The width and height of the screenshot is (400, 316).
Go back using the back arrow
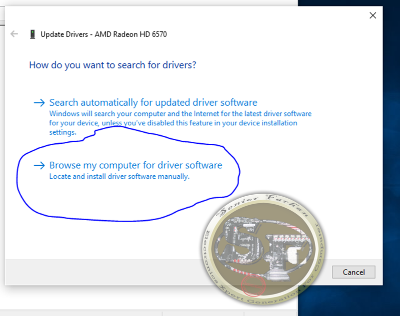coord(14,33)
